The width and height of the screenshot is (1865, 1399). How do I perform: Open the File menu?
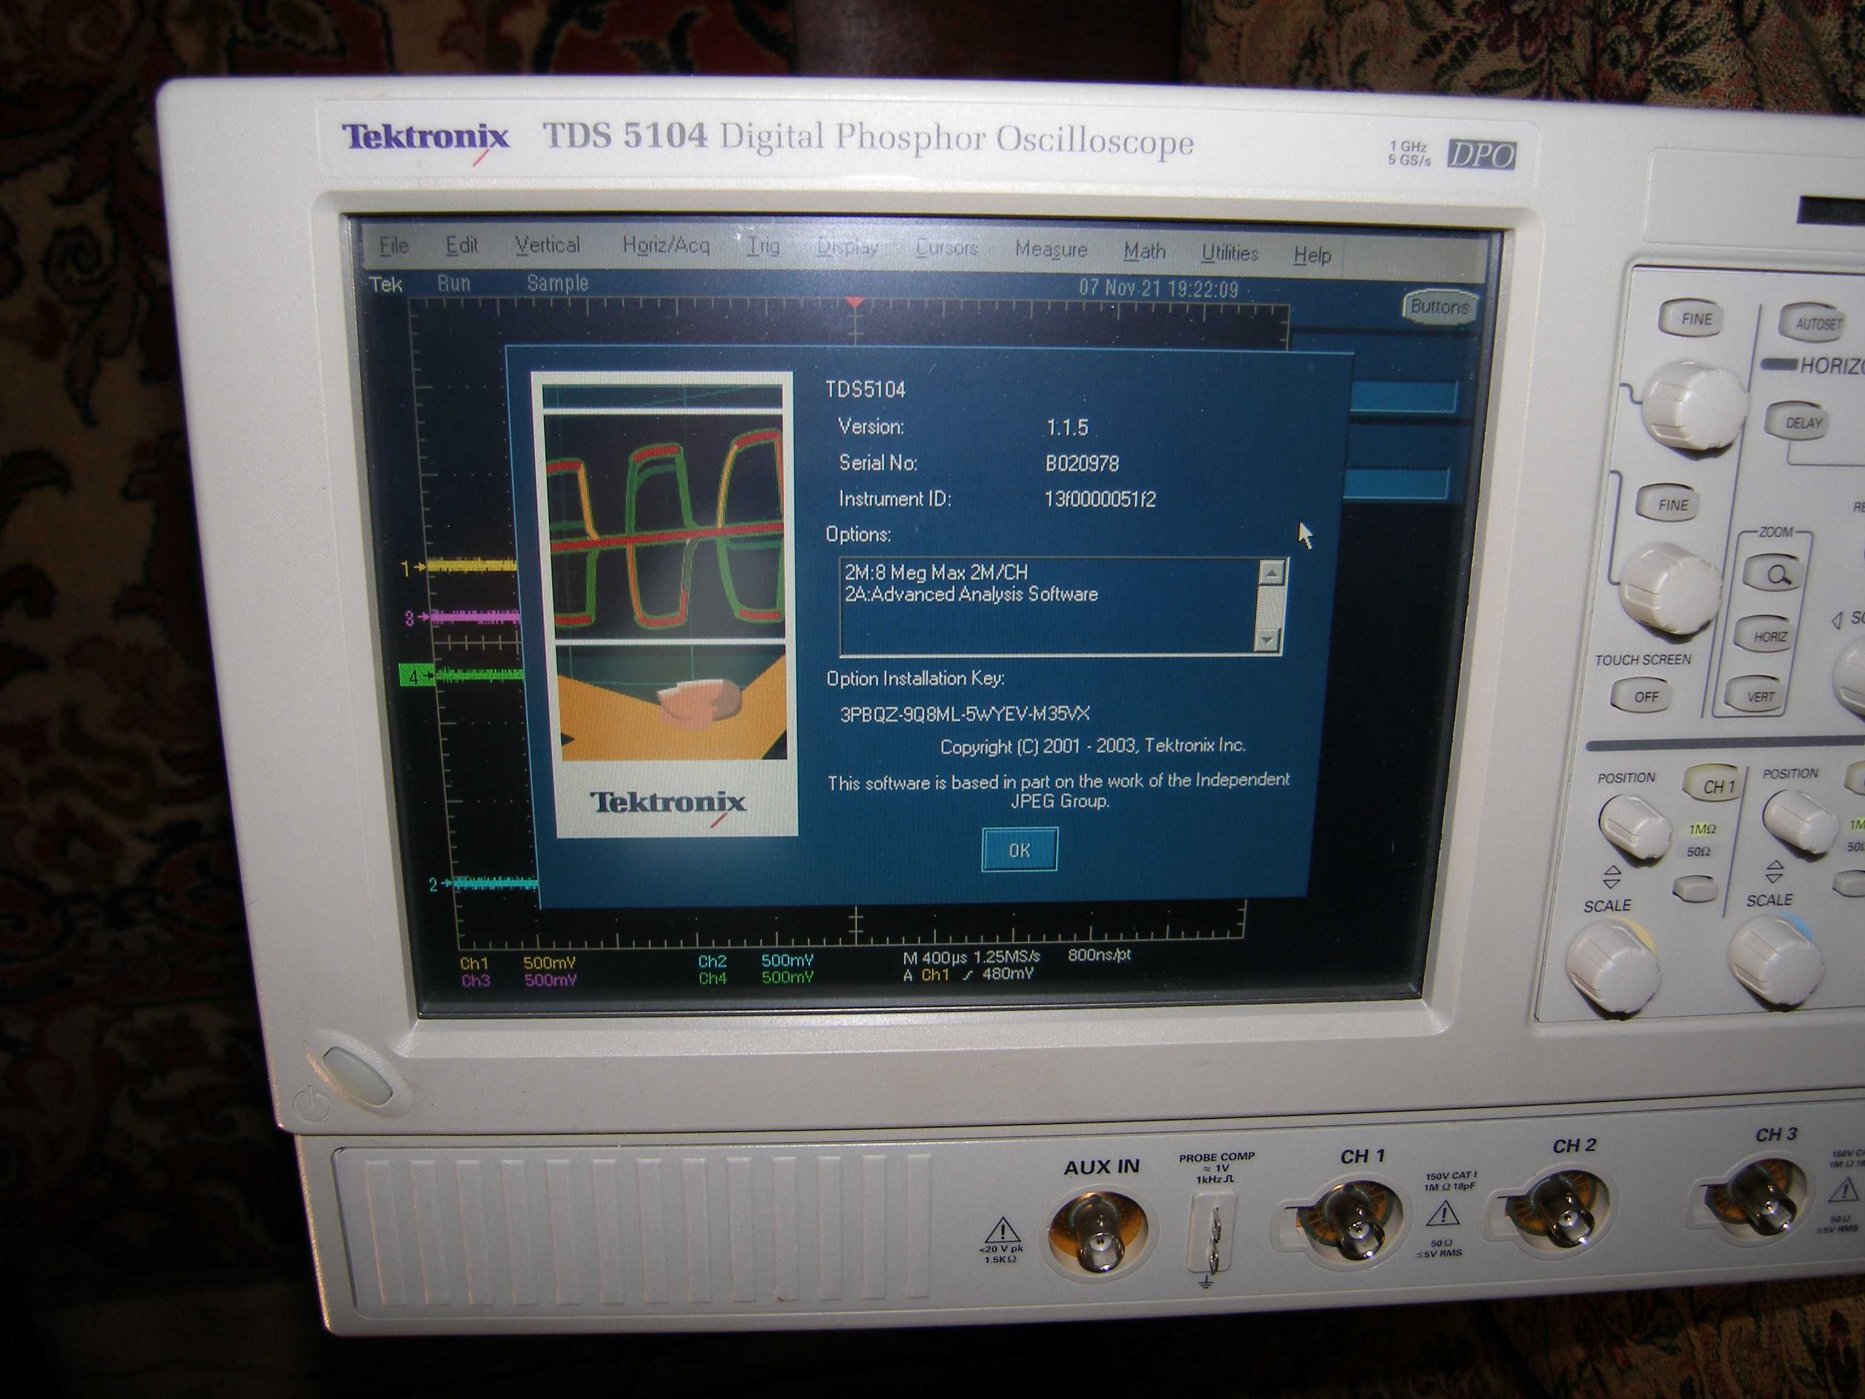(x=394, y=245)
